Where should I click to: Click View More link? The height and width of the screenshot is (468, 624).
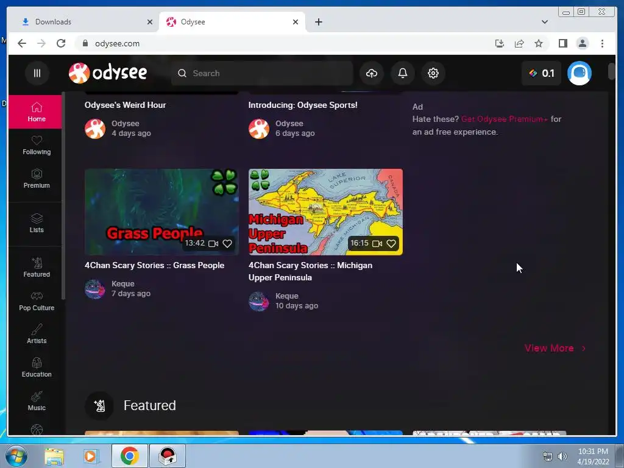pos(549,348)
